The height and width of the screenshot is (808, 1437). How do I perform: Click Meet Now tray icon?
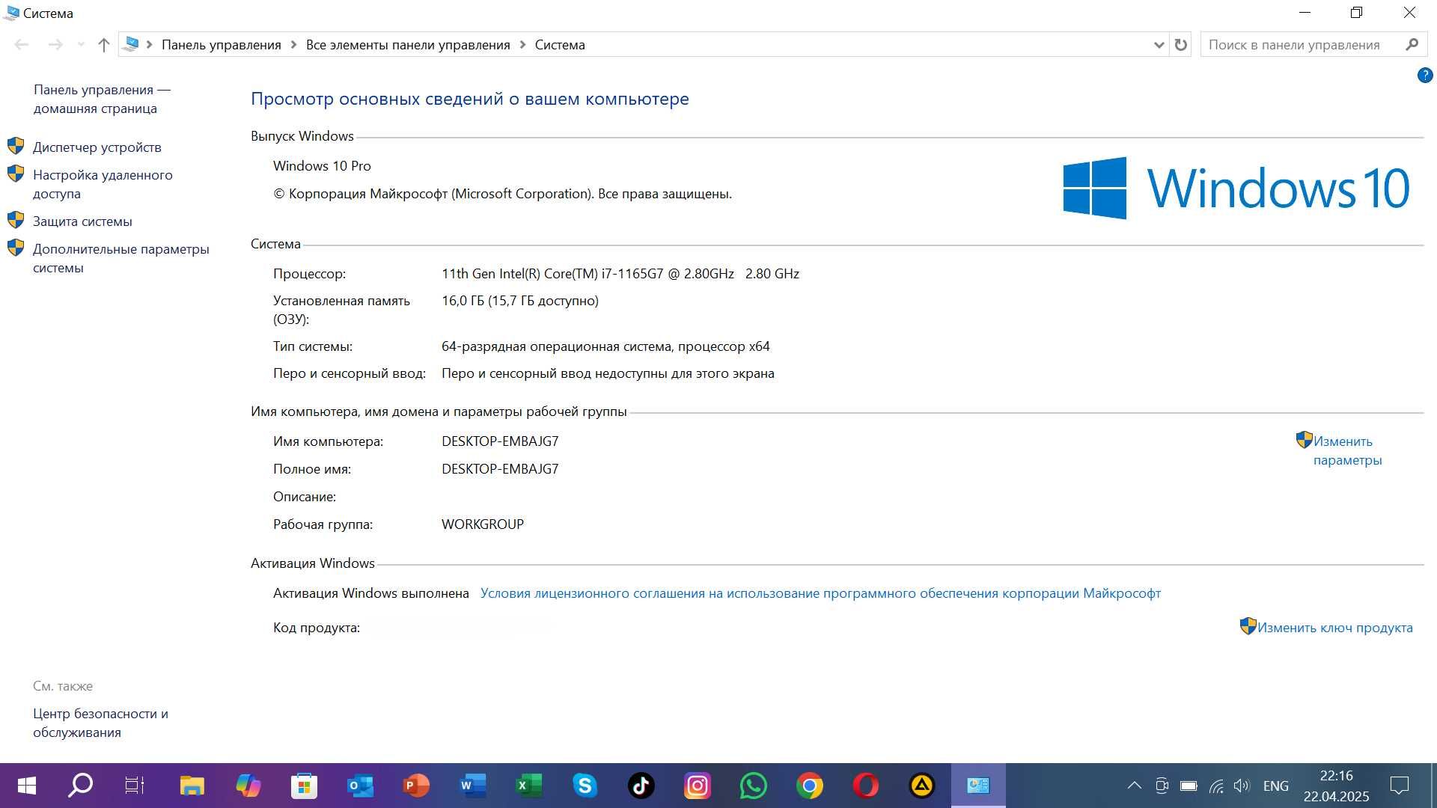pyautogui.click(x=1162, y=786)
